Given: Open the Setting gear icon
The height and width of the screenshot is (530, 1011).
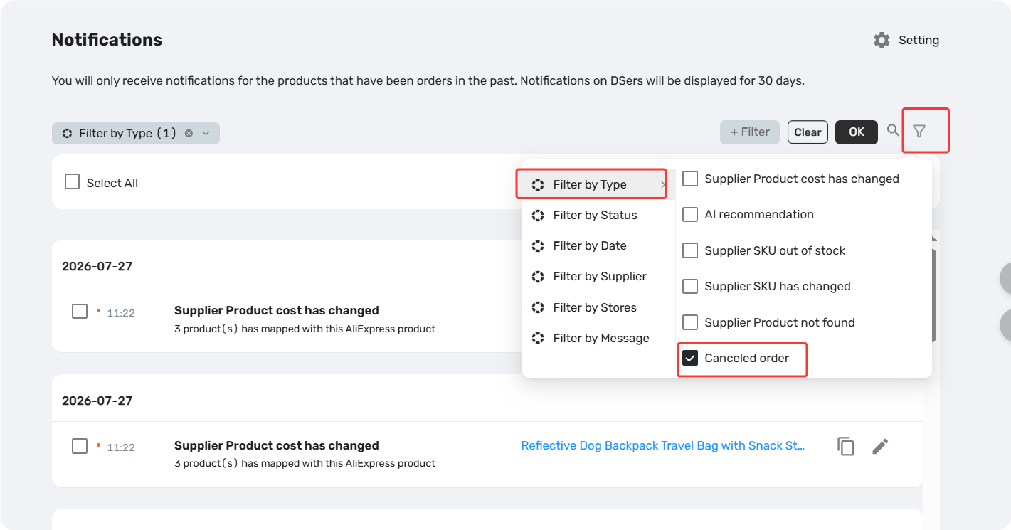Looking at the screenshot, I should [882, 40].
